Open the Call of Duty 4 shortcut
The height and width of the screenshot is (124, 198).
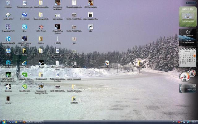tap(8, 75)
